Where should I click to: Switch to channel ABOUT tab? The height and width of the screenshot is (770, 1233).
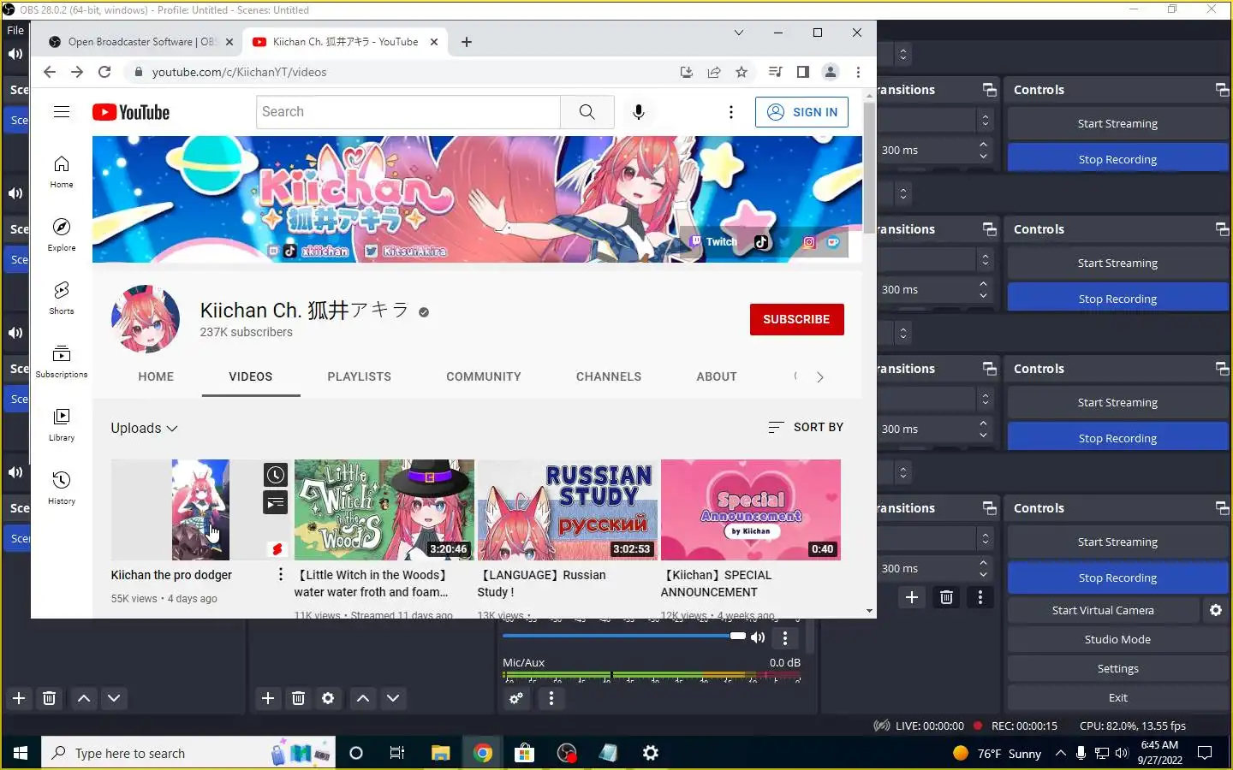[716, 376]
